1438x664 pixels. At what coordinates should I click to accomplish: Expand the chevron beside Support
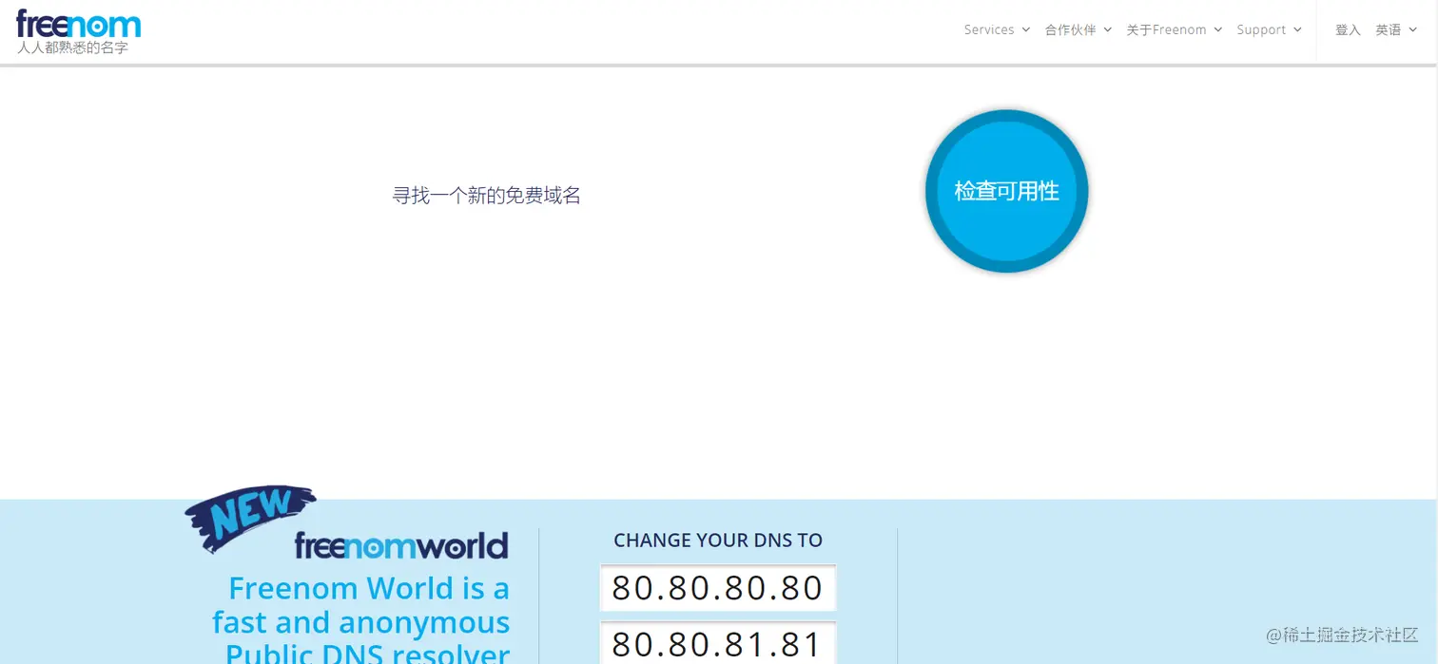pos(1296,29)
